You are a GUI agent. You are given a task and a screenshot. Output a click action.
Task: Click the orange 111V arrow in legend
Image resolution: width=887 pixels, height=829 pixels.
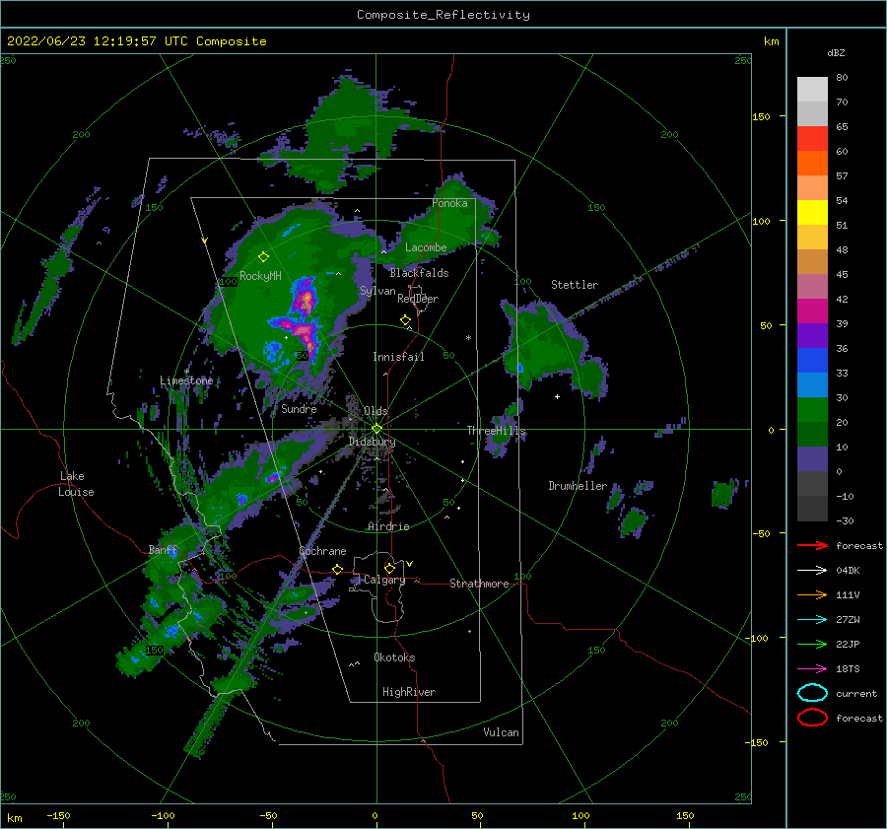(812, 594)
